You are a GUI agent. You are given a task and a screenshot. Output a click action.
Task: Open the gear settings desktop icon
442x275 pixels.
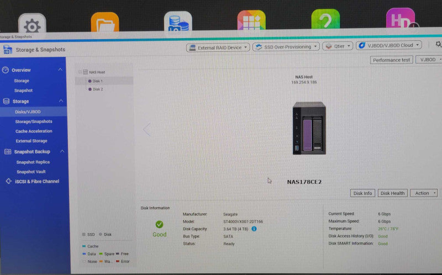click(x=32, y=23)
